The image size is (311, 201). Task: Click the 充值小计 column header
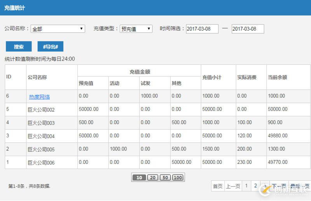pos(212,77)
